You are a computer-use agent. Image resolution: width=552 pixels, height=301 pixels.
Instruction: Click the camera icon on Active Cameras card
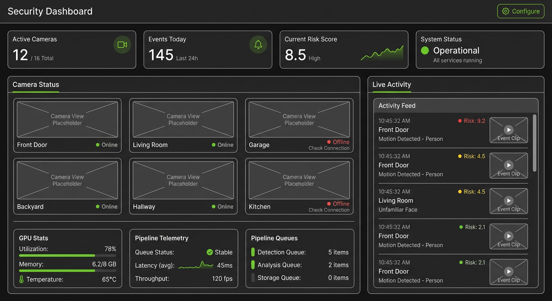coord(122,45)
